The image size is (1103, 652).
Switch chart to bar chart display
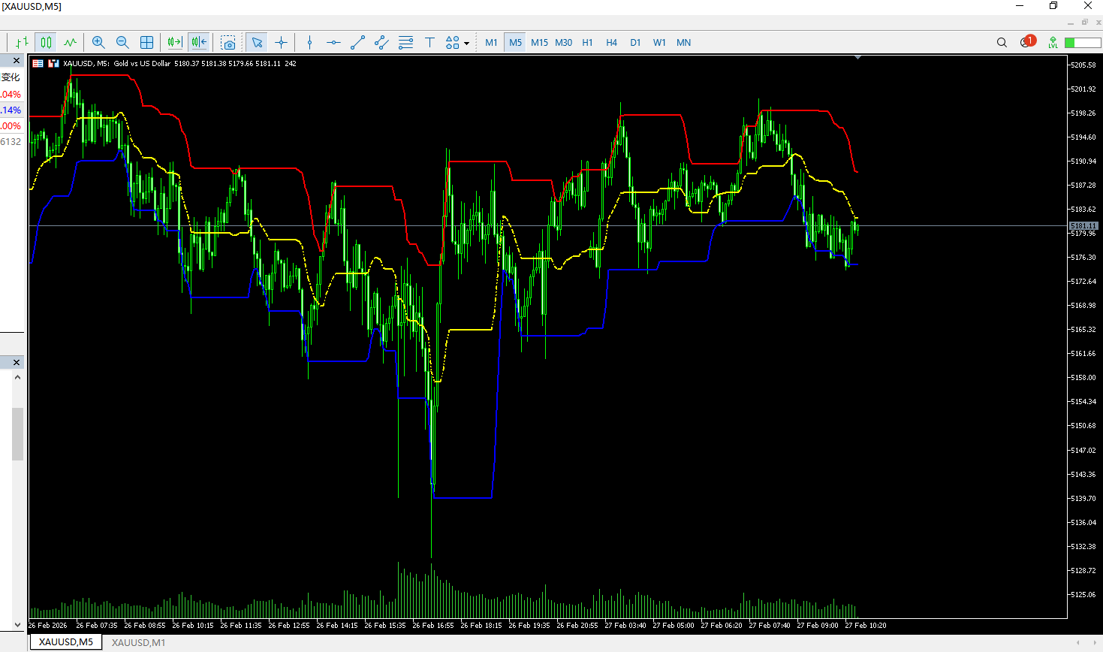[22, 43]
